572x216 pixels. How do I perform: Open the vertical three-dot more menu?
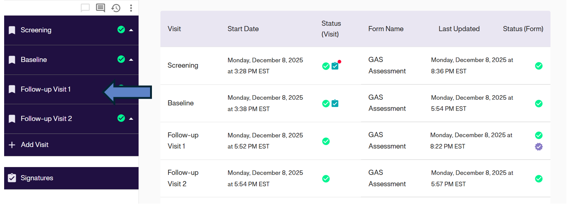point(131,8)
